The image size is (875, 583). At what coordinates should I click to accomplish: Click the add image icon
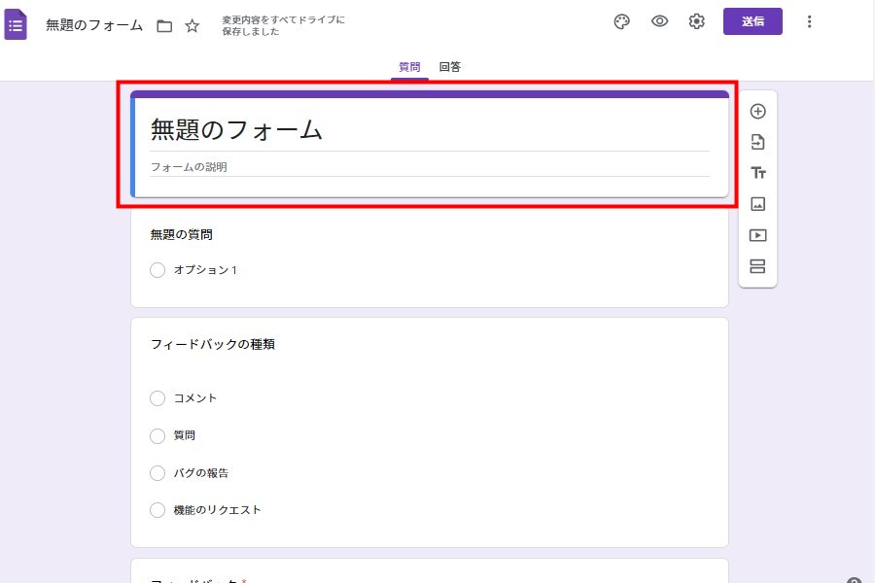click(758, 204)
